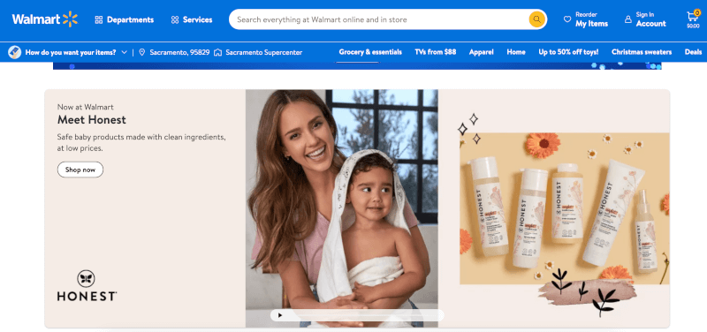
Task: Click the yellow search magnifier button
Action: coord(536,19)
